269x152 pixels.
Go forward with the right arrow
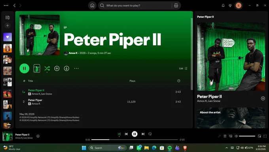(20, 6)
